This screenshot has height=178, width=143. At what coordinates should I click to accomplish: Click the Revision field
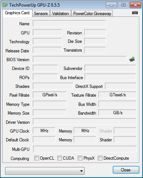pyautogui.click(x=95, y=33)
